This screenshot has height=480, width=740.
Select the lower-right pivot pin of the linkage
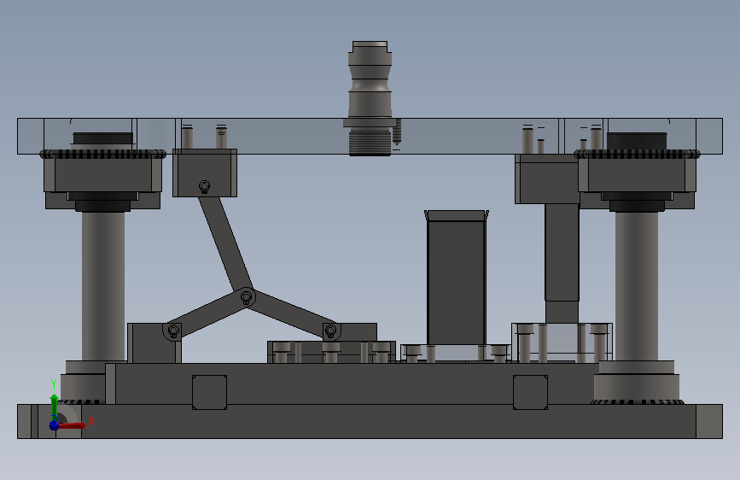click(x=331, y=331)
